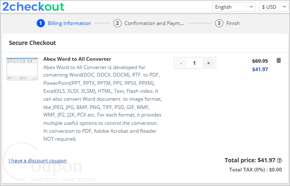The width and height of the screenshot is (290, 186).
Task: Remove item with the trash icon
Action: [x=279, y=60]
